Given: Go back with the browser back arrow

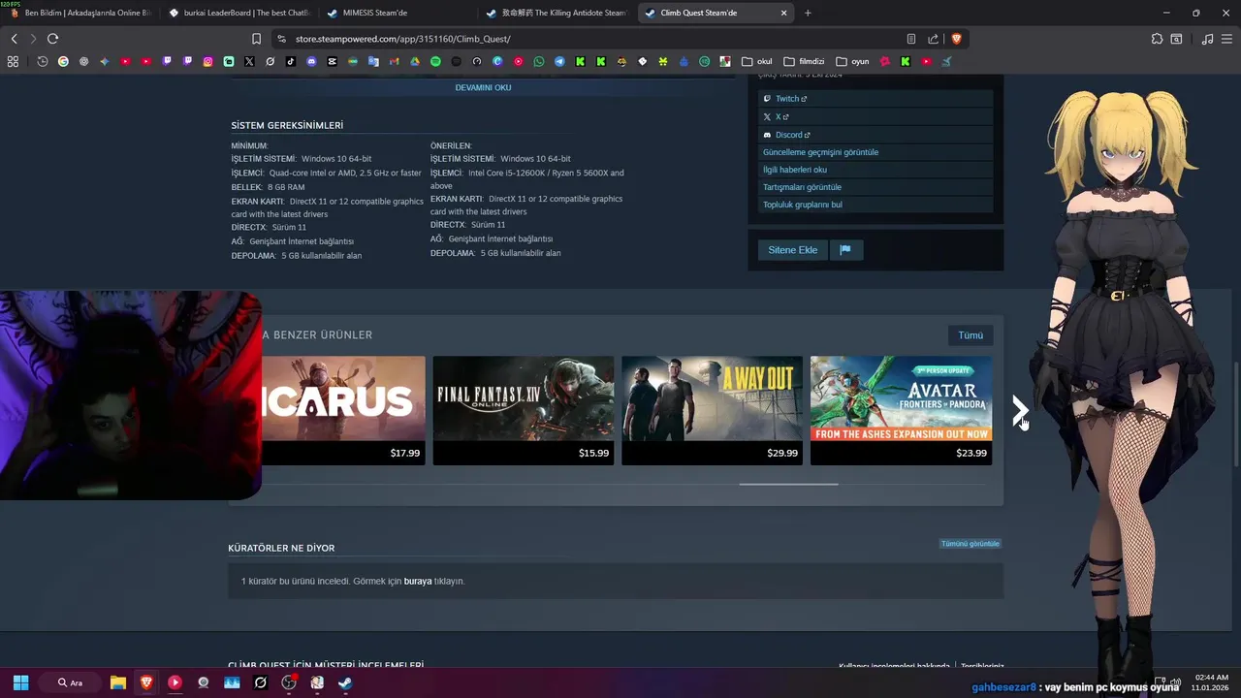Looking at the screenshot, I should point(14,39).
